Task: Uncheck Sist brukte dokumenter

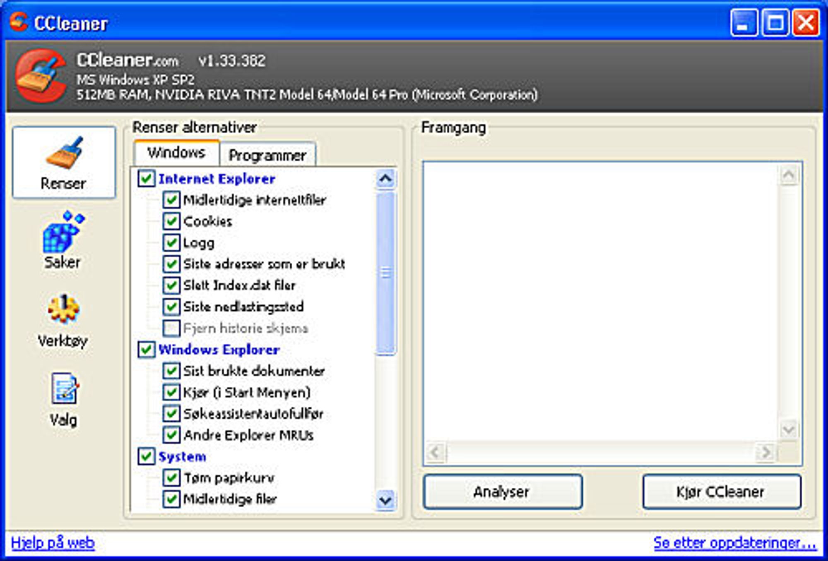Action: pos(171,371)
